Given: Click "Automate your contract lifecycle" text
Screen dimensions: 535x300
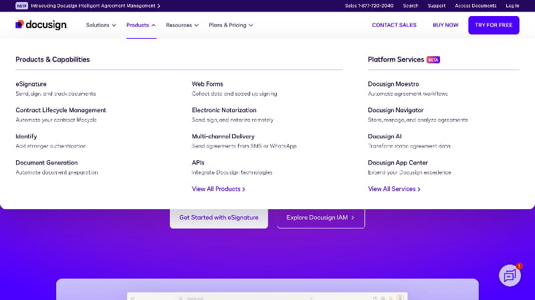Looking at the screenshot, I should click(56, 120).
